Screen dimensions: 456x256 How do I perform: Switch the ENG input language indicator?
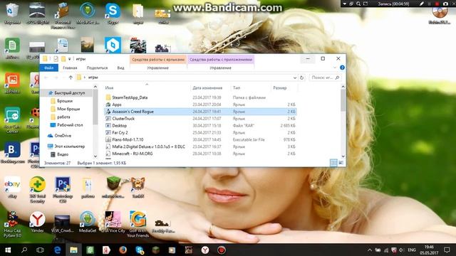tap(412, 250)
